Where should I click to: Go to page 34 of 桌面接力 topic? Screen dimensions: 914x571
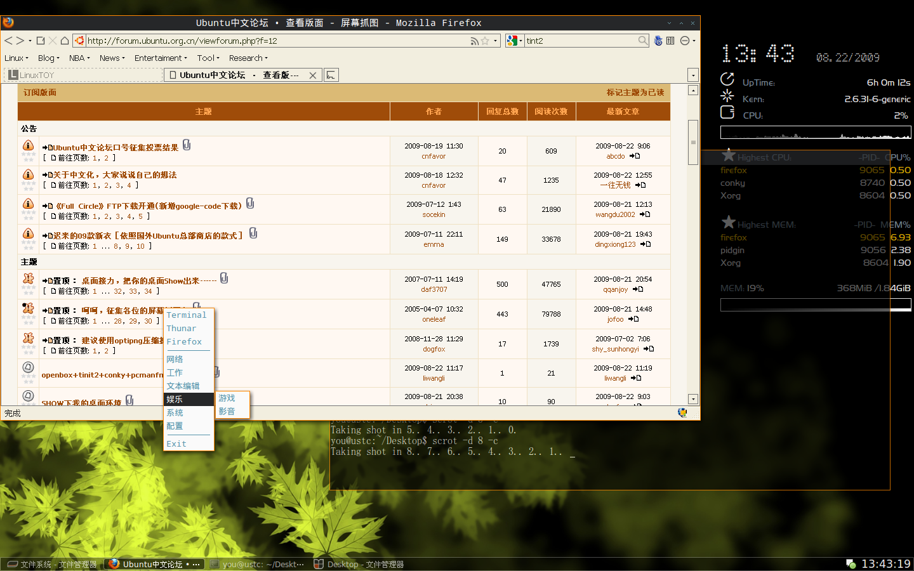pyautogui.click(x=148, y=291)
